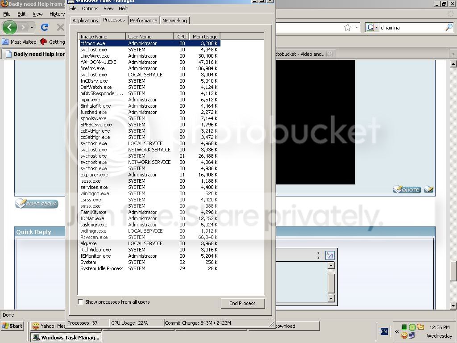This screenshot has height=343, width=457.
Task: Open Firefox History menu
Action: click(x=57, y=14)
